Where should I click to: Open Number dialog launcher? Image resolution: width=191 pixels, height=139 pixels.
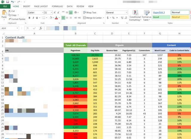click(127, 23)
